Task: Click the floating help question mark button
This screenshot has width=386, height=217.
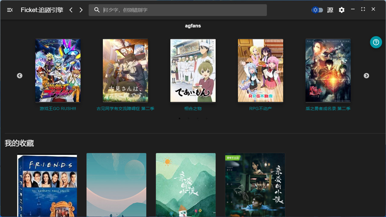Action: point(376,42)
